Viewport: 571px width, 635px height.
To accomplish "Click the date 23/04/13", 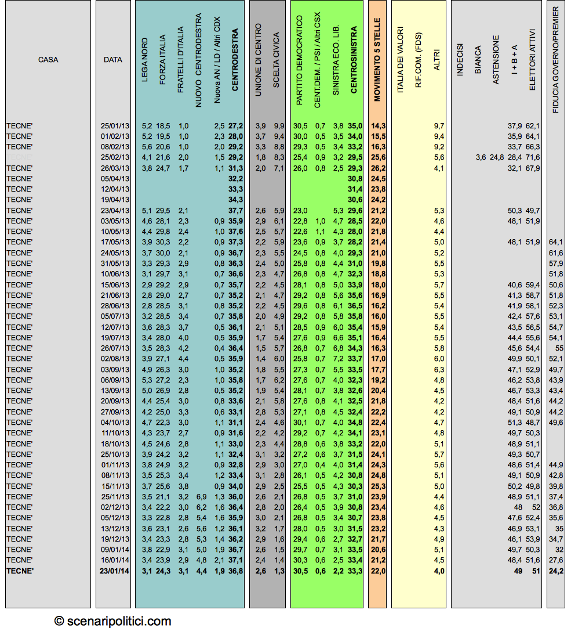I will 115,211.
